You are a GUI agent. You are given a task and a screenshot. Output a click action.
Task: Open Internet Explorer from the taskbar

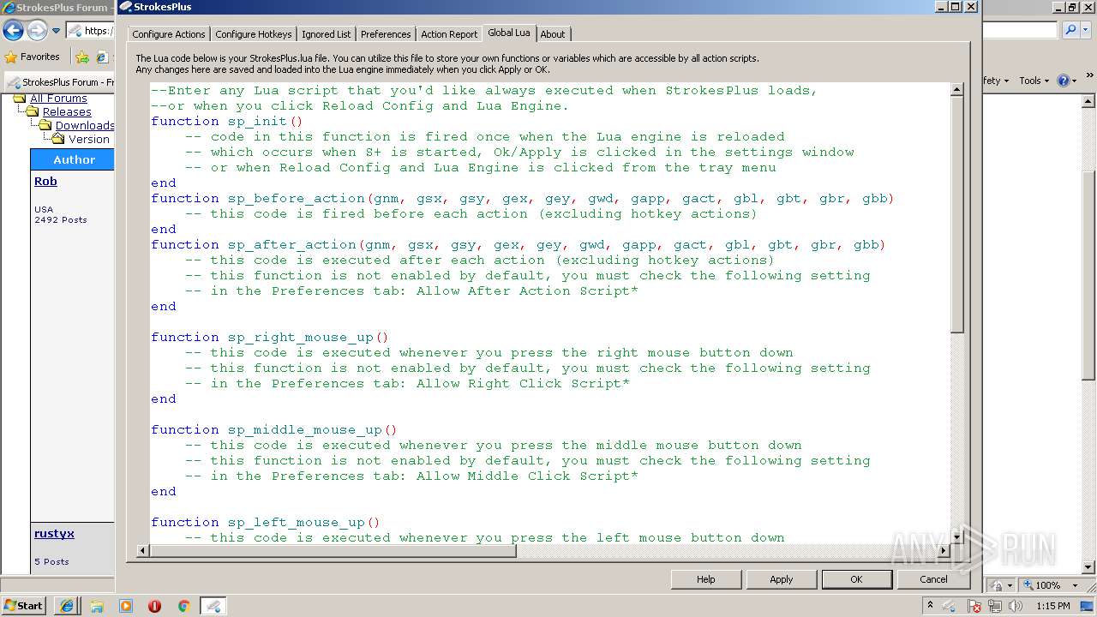pyautogui.click(x=67, y=606)
